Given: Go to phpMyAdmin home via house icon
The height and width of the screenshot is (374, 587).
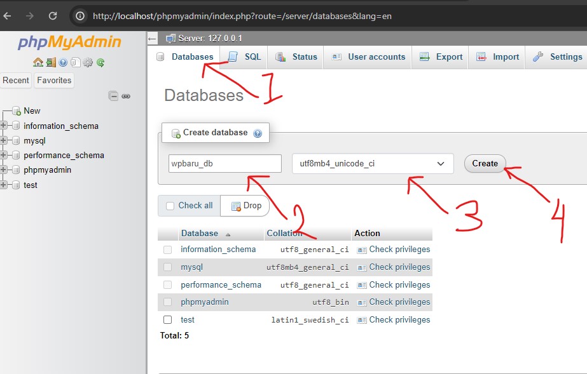Looking at the screenshot, I should 38,62.
